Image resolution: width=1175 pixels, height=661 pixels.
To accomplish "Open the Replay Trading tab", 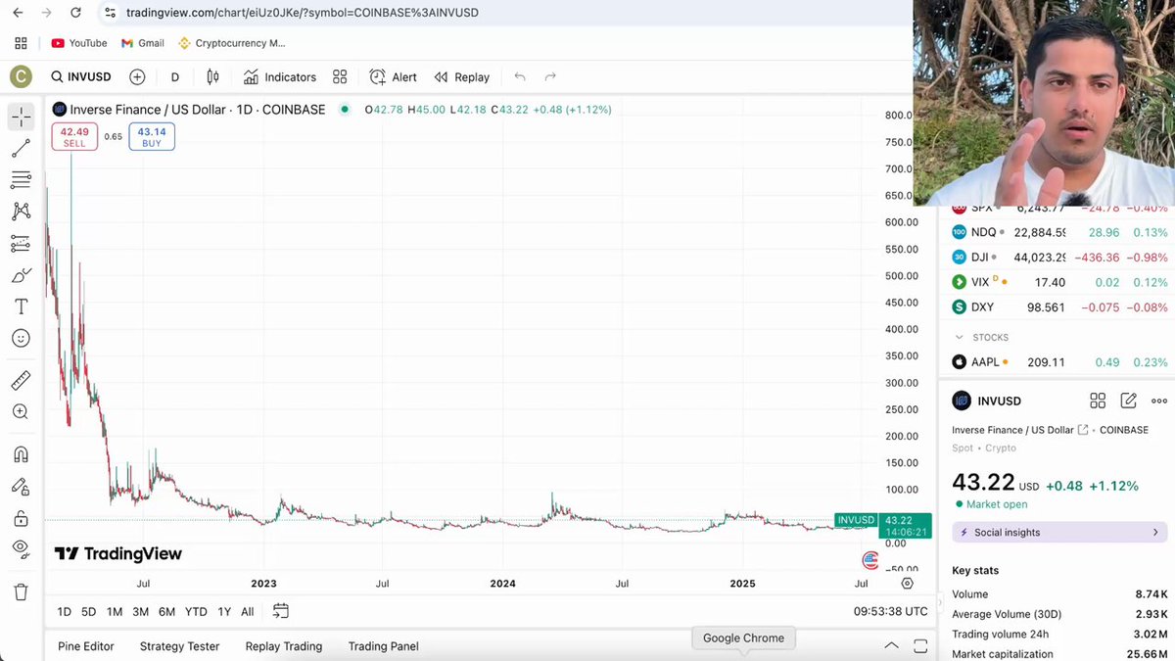I will tap(284, 646).
